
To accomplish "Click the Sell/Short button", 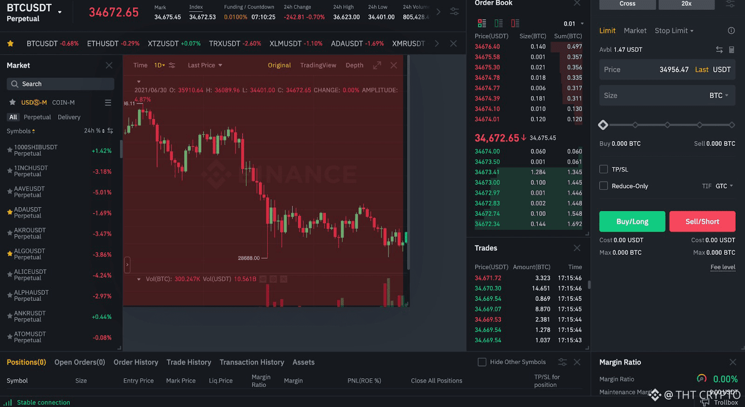I will [702, 221].
